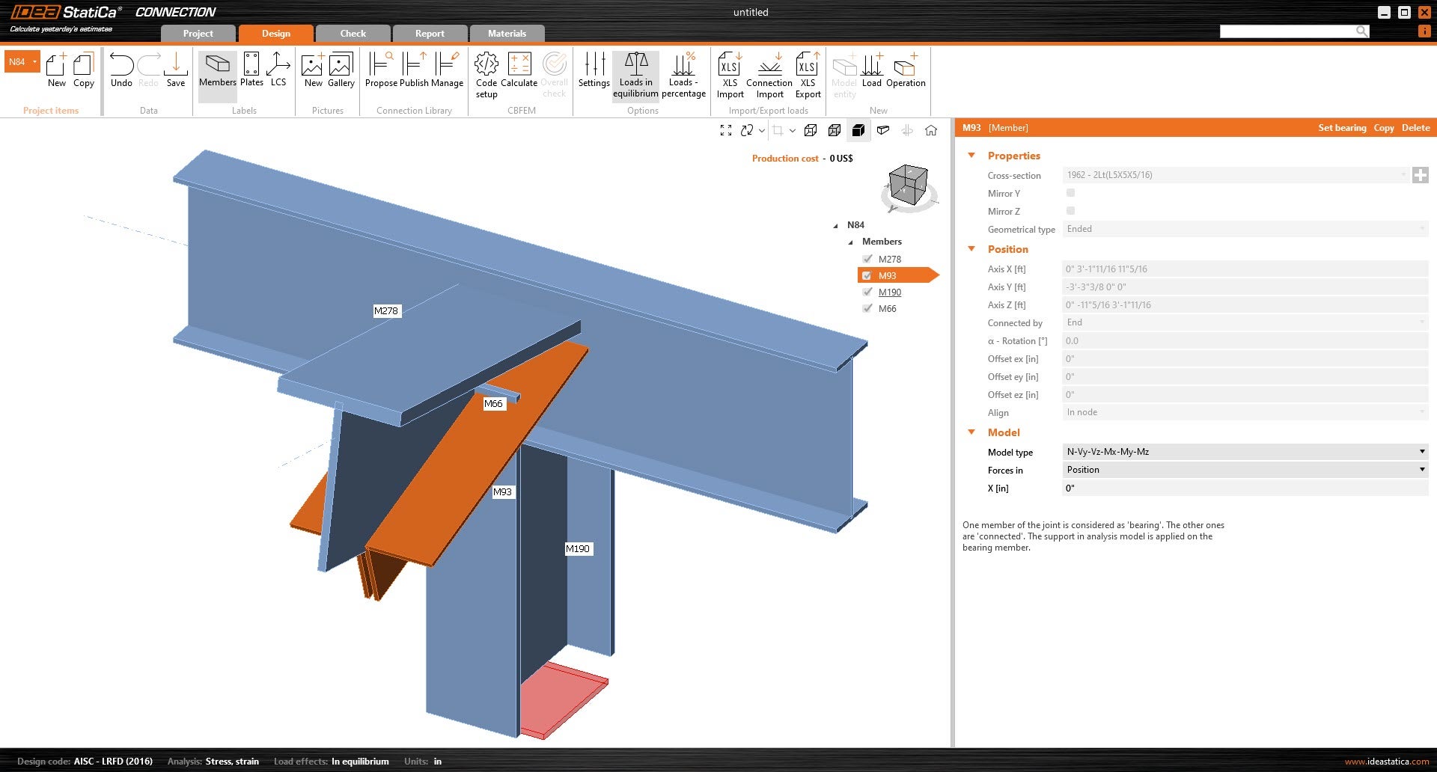Open the Model type dropdown
This screenshot has height=772, width=1437.
click(1421, 452)
